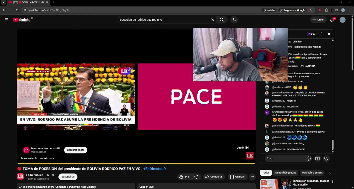Expand chips with right chevron
The width and height of the screenshot is (354, 189).
click(x=330, y=173)
